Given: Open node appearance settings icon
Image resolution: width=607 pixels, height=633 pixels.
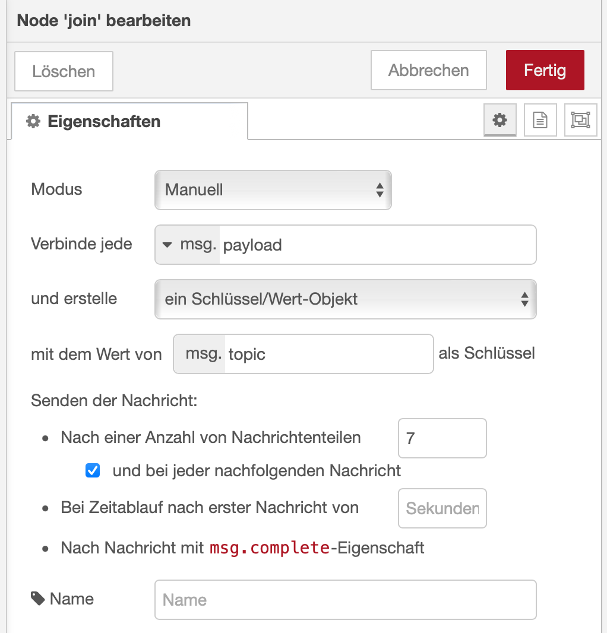Looking at the screenshot, I should pyautogui.click(x=580, y=121).
